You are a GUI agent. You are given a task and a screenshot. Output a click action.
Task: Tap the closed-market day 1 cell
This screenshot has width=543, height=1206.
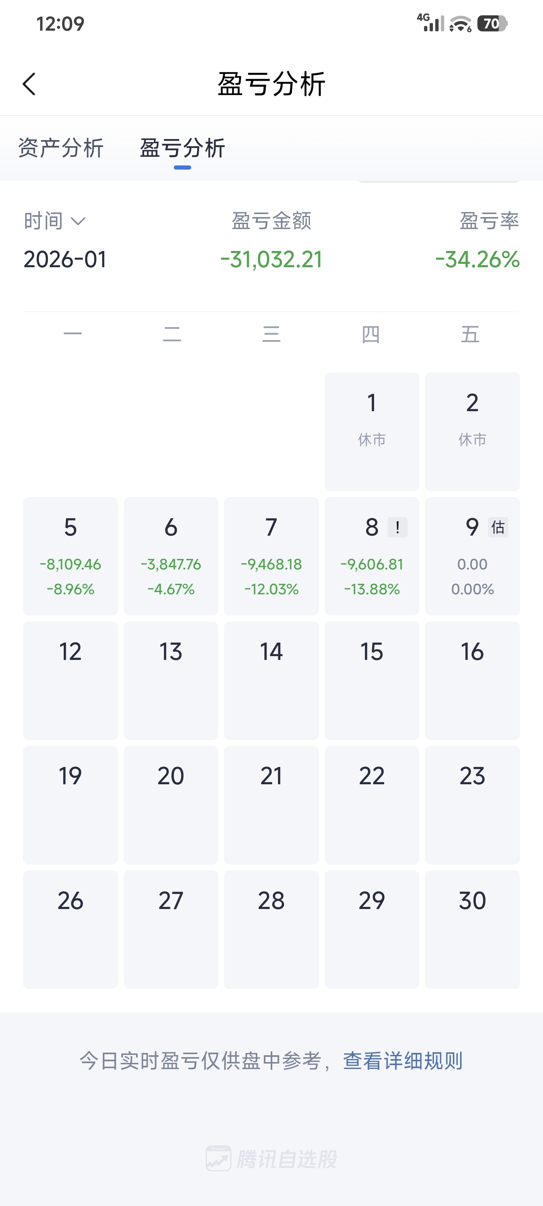[x=371, y=431]
